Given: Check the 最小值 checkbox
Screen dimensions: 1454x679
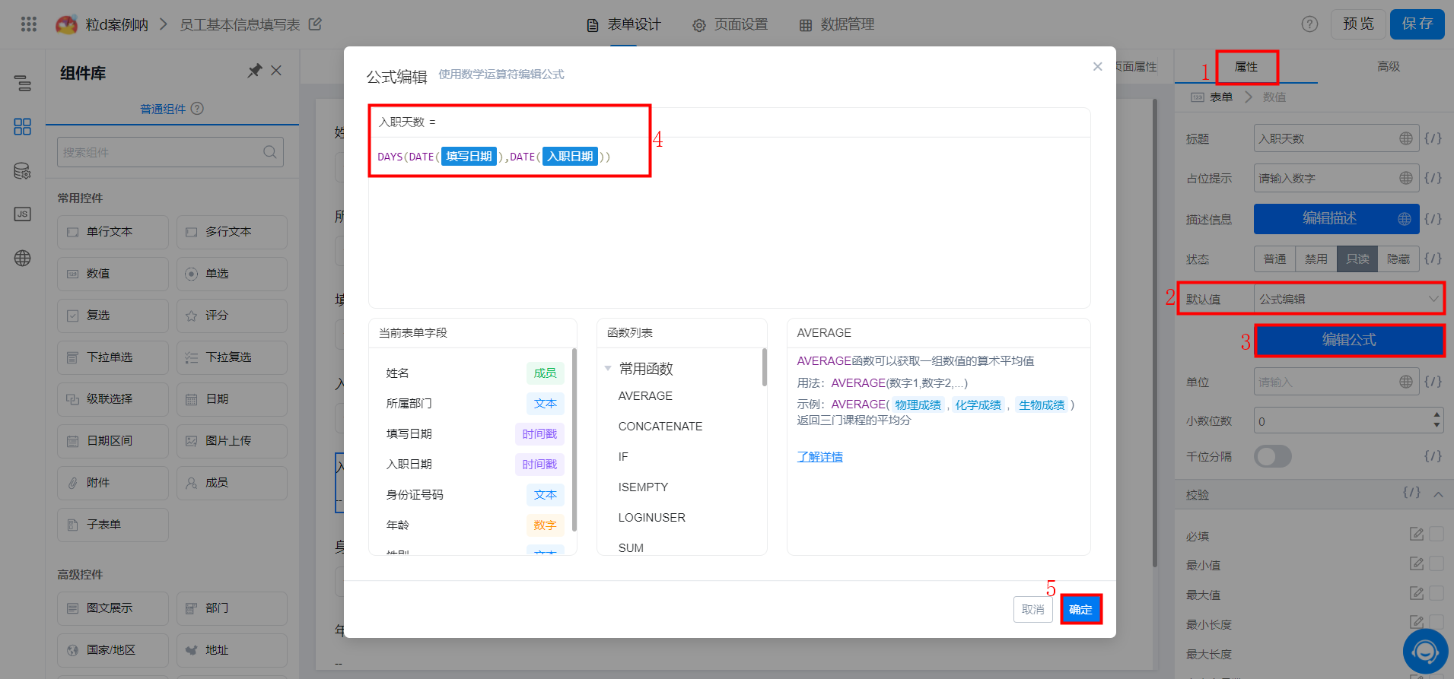Looking at the screenshot, I should coord(1437,563).
